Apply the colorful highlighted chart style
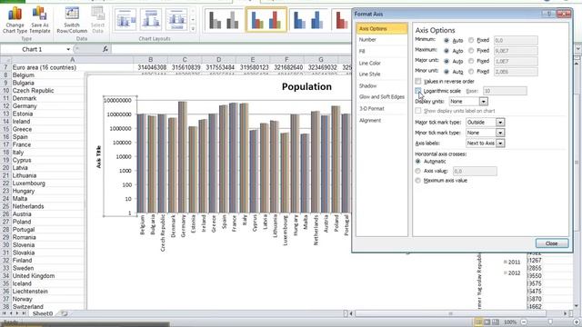582x327 pixels. tap(266, 20)
